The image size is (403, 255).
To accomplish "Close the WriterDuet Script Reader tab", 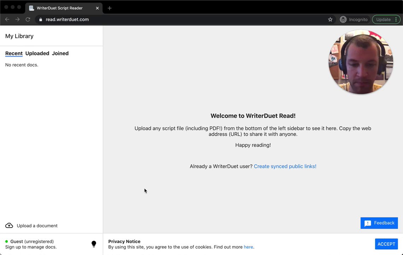I will tap(98, 8).
